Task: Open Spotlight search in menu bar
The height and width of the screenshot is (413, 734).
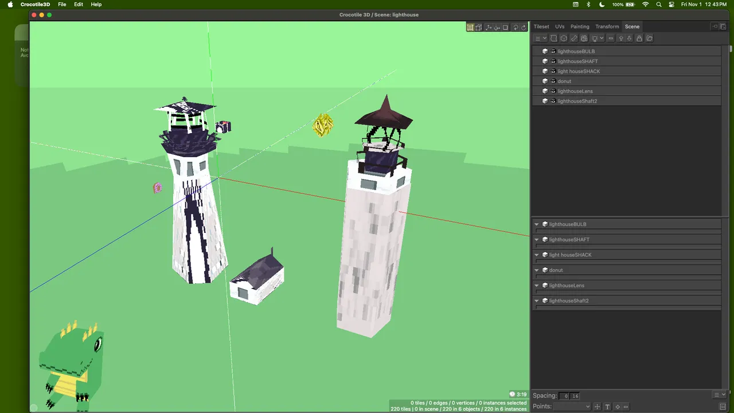Action: (659, 4)
